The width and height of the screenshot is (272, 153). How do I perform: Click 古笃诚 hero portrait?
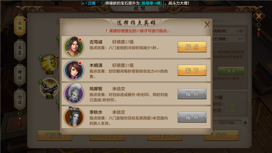(x=74, y=46)
